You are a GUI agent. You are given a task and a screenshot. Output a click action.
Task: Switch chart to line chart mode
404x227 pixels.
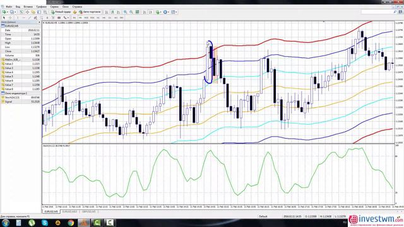tap(118, 12)
